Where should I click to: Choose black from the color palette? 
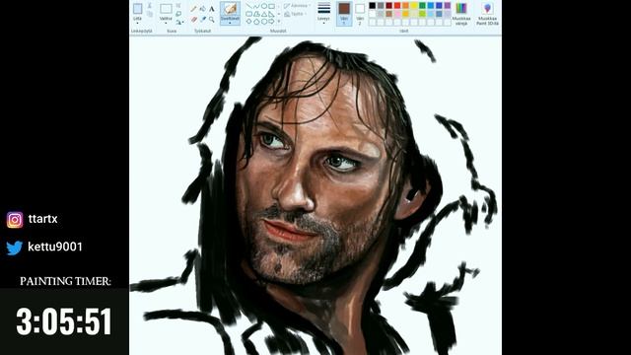(x=373, y=6)
